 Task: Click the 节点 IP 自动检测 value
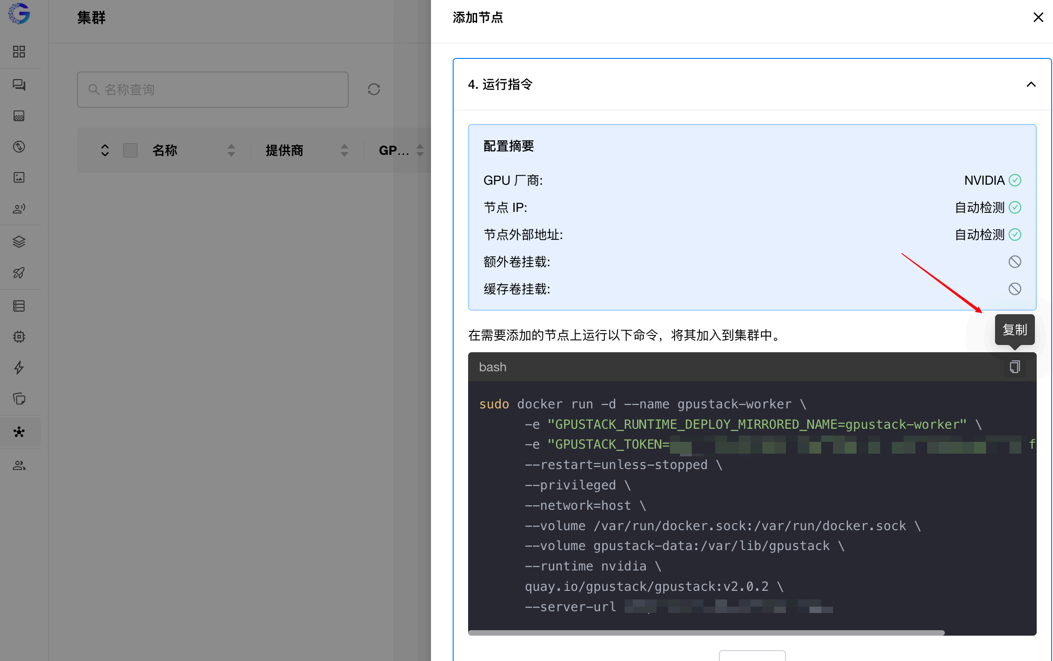click(x=980, y=207)
